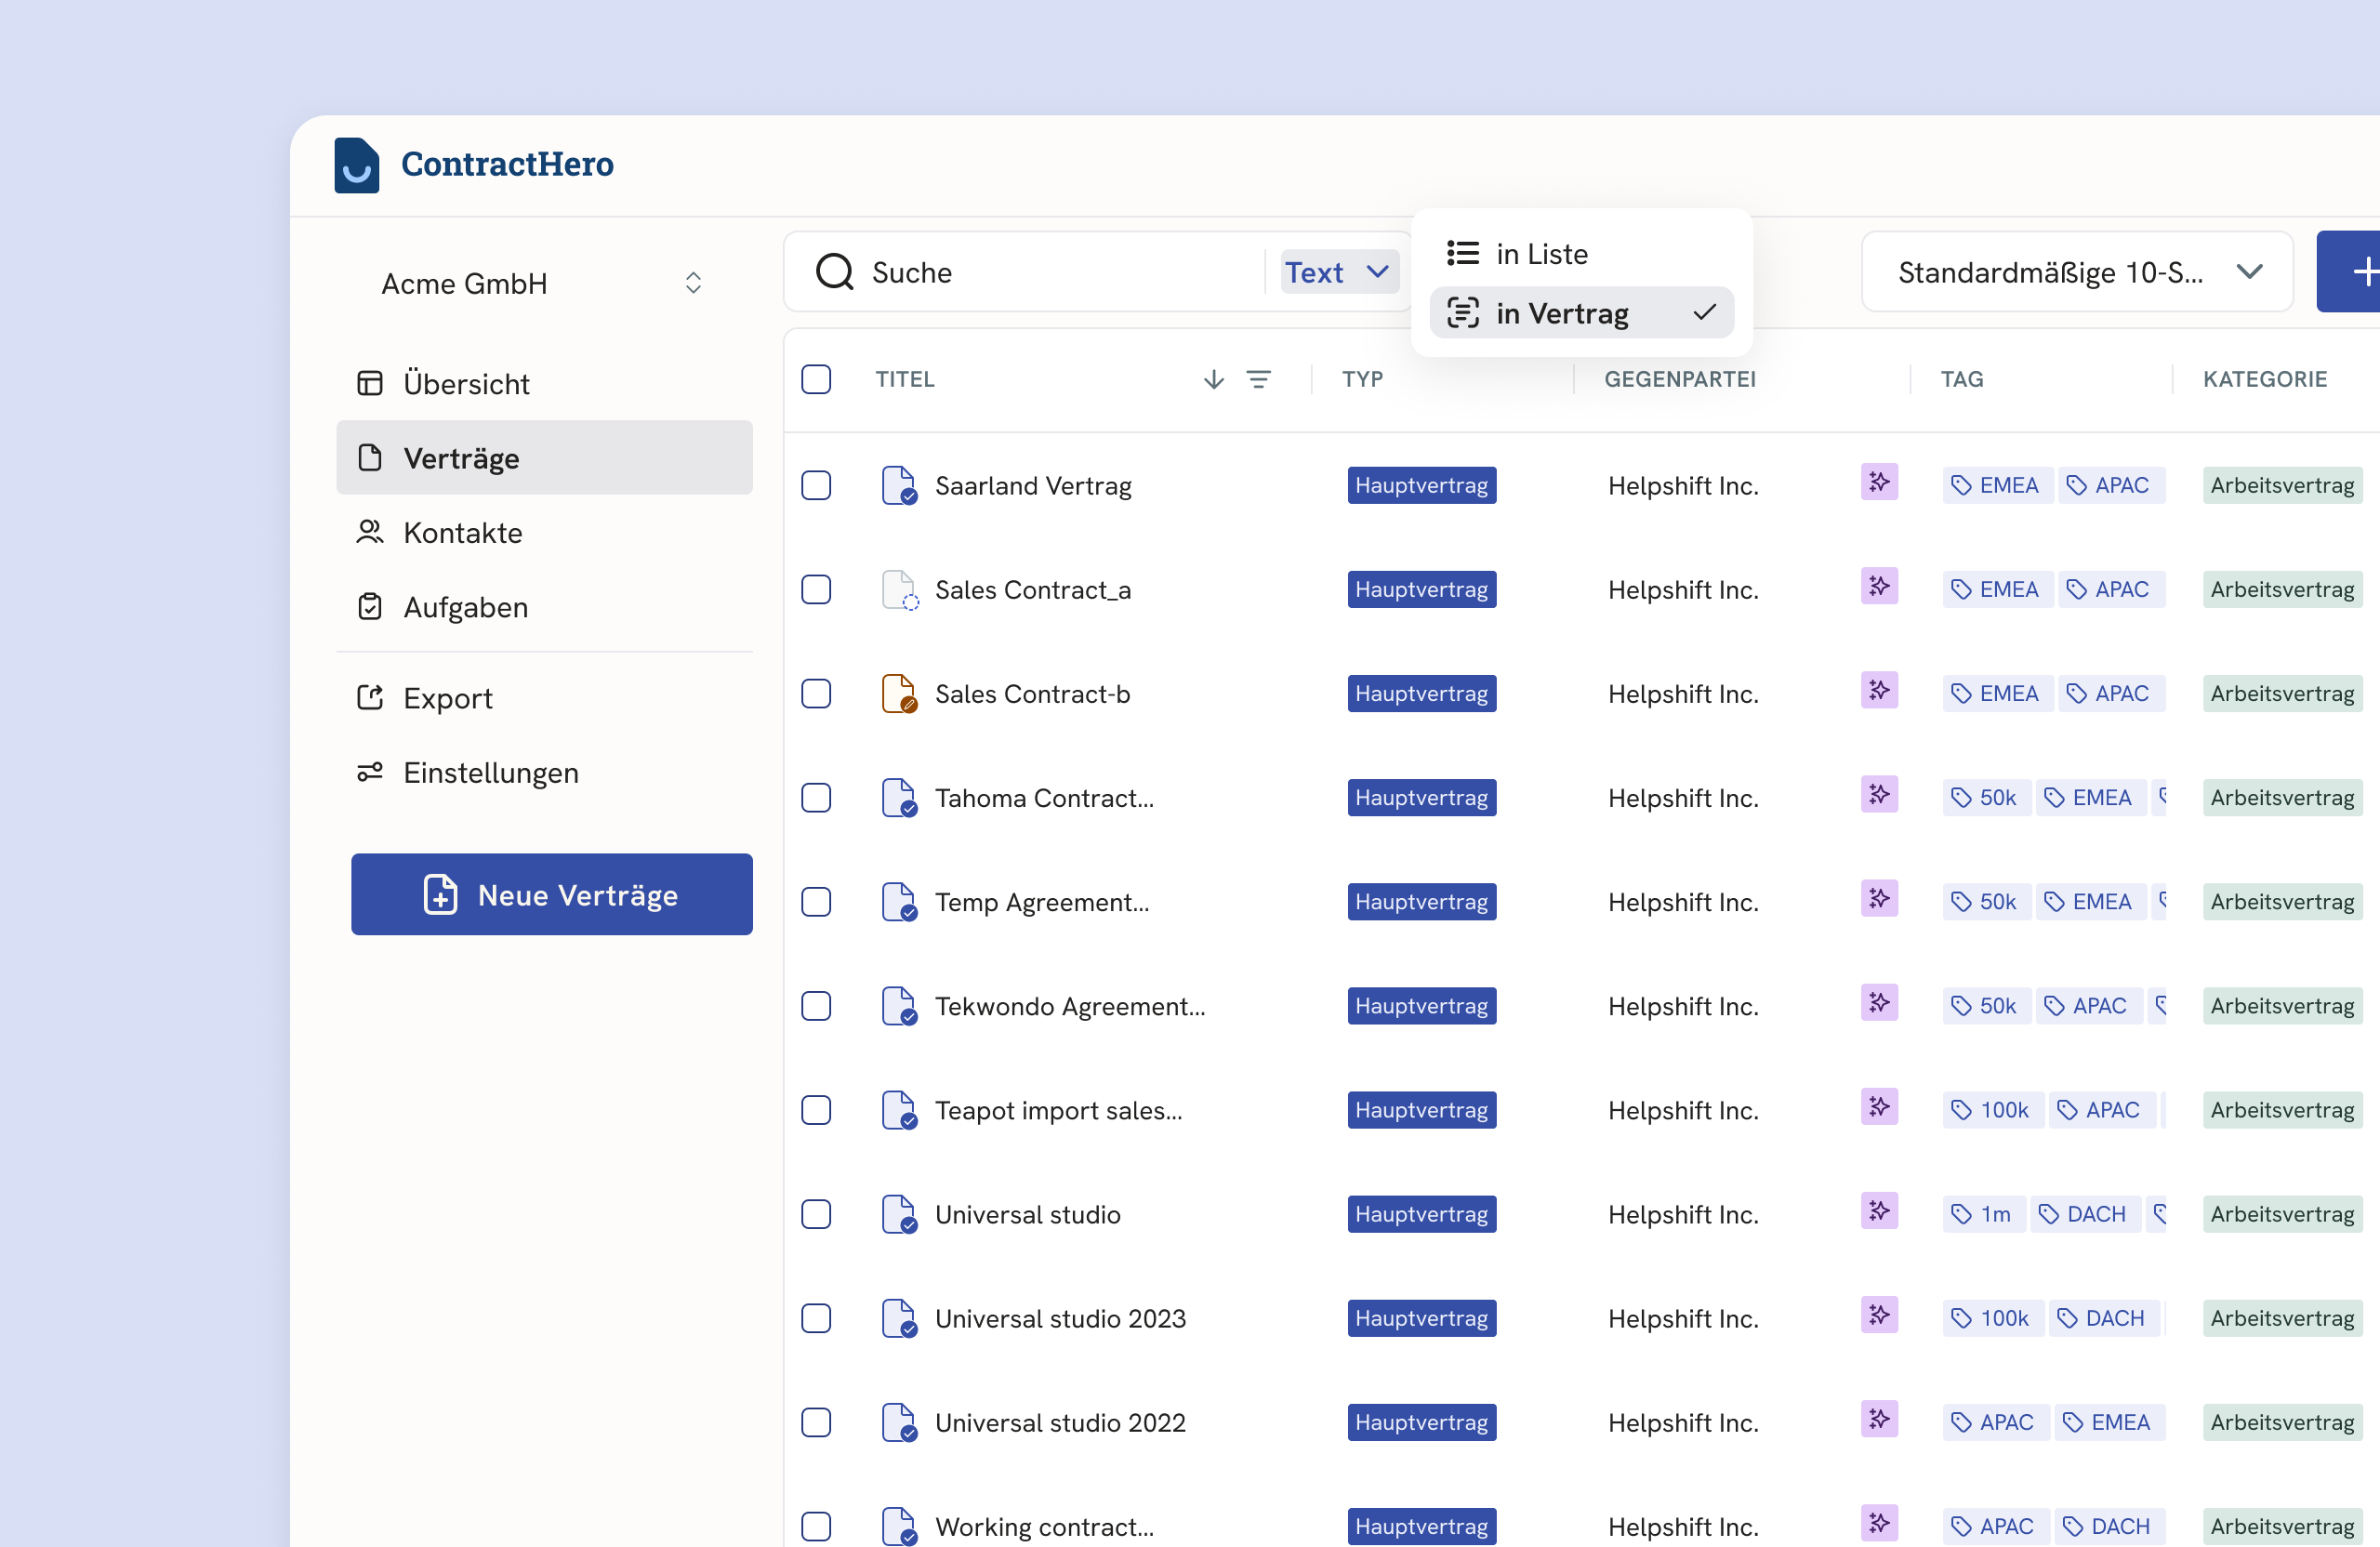Screen dimensions: 2380x1547
Task: Toggle the select-all header checkbox
Action: pyautogui.click(x=816, y=379)
